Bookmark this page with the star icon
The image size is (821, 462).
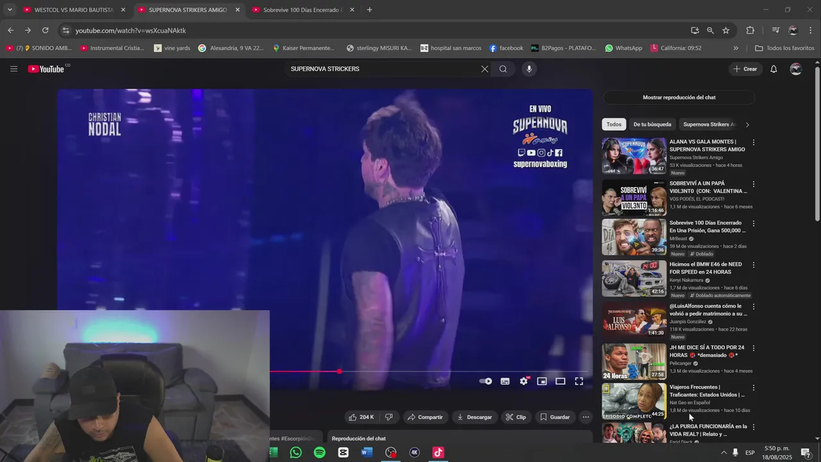[x=725, y=30]
